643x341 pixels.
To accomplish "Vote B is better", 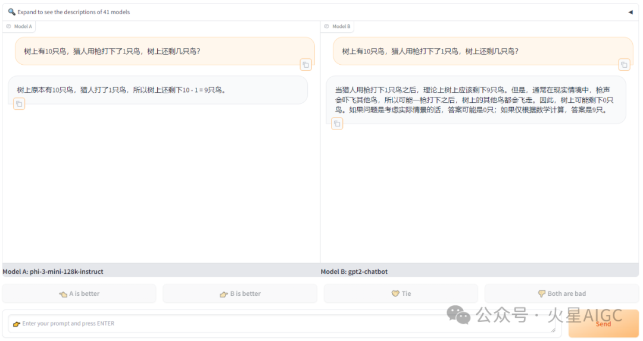I will tap(240, 293).
